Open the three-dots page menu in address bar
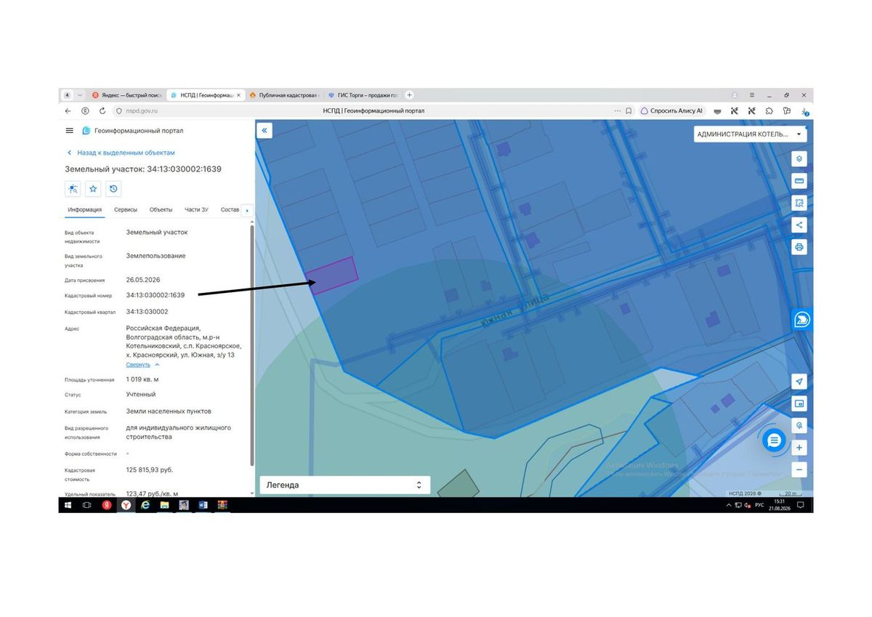Viewport: 872px width, 617px height. [x=618, y=111]
